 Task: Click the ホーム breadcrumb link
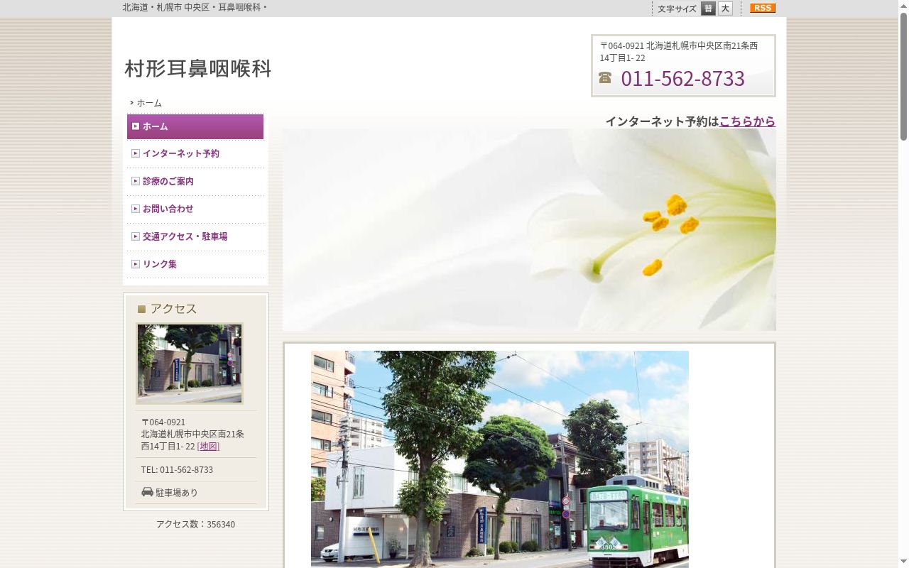coord(149,103)
